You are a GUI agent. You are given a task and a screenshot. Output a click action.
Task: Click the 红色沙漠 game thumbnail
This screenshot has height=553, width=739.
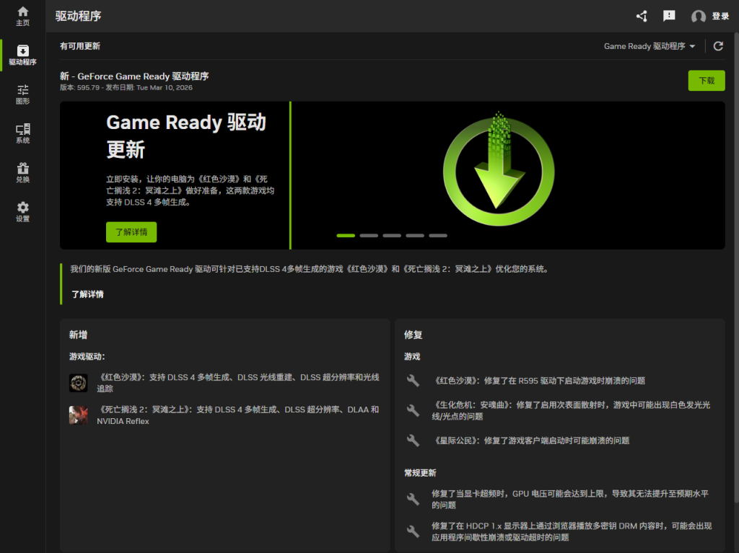coord(79,383)
